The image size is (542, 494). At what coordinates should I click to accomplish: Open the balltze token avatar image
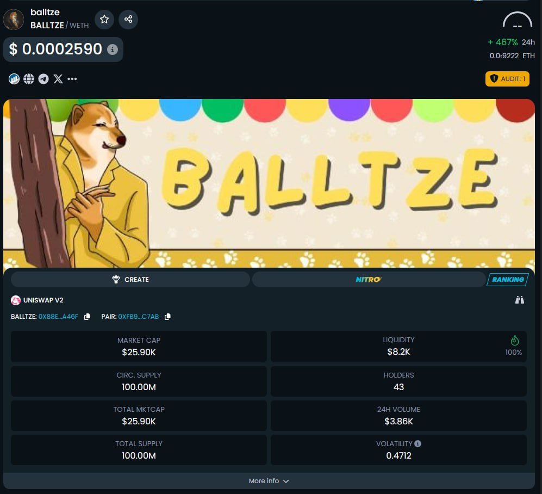[x=14, y=20]
